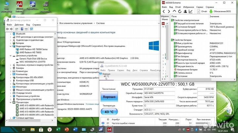Open Microsoft Store from the taskbar
This screenshot has width=238, height=133.
(x=41, y=129)
